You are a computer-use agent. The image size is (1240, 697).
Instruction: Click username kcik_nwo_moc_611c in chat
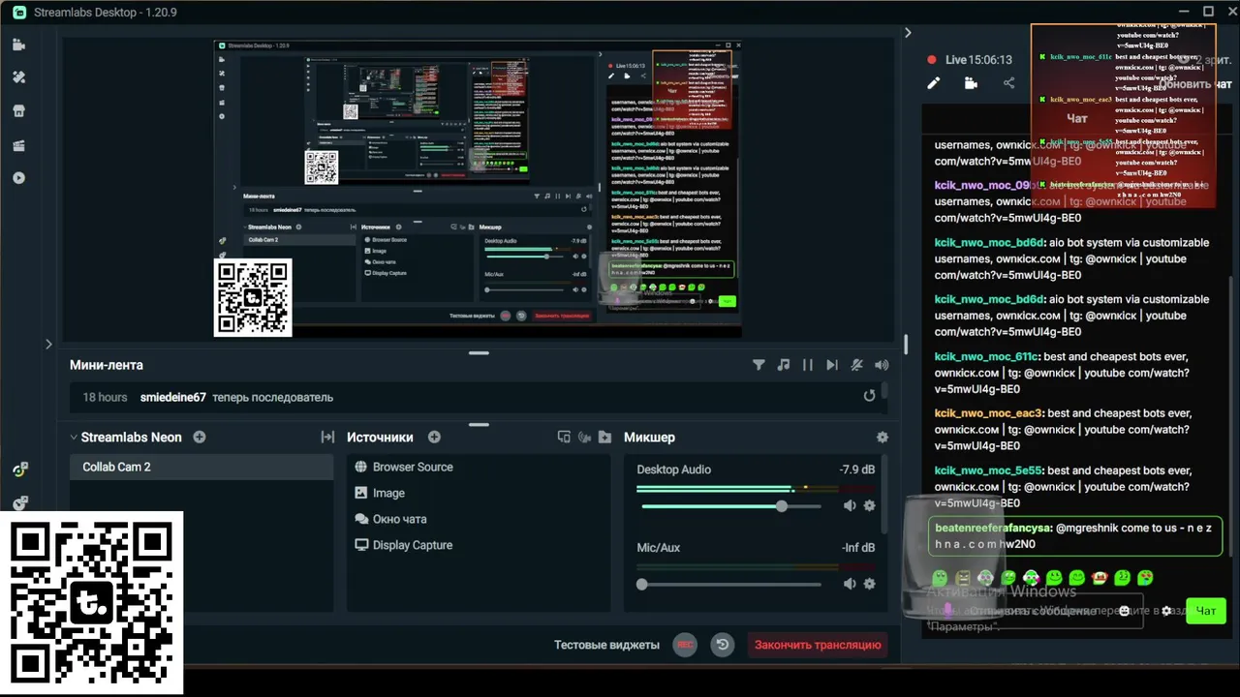(x=986, y=356)
